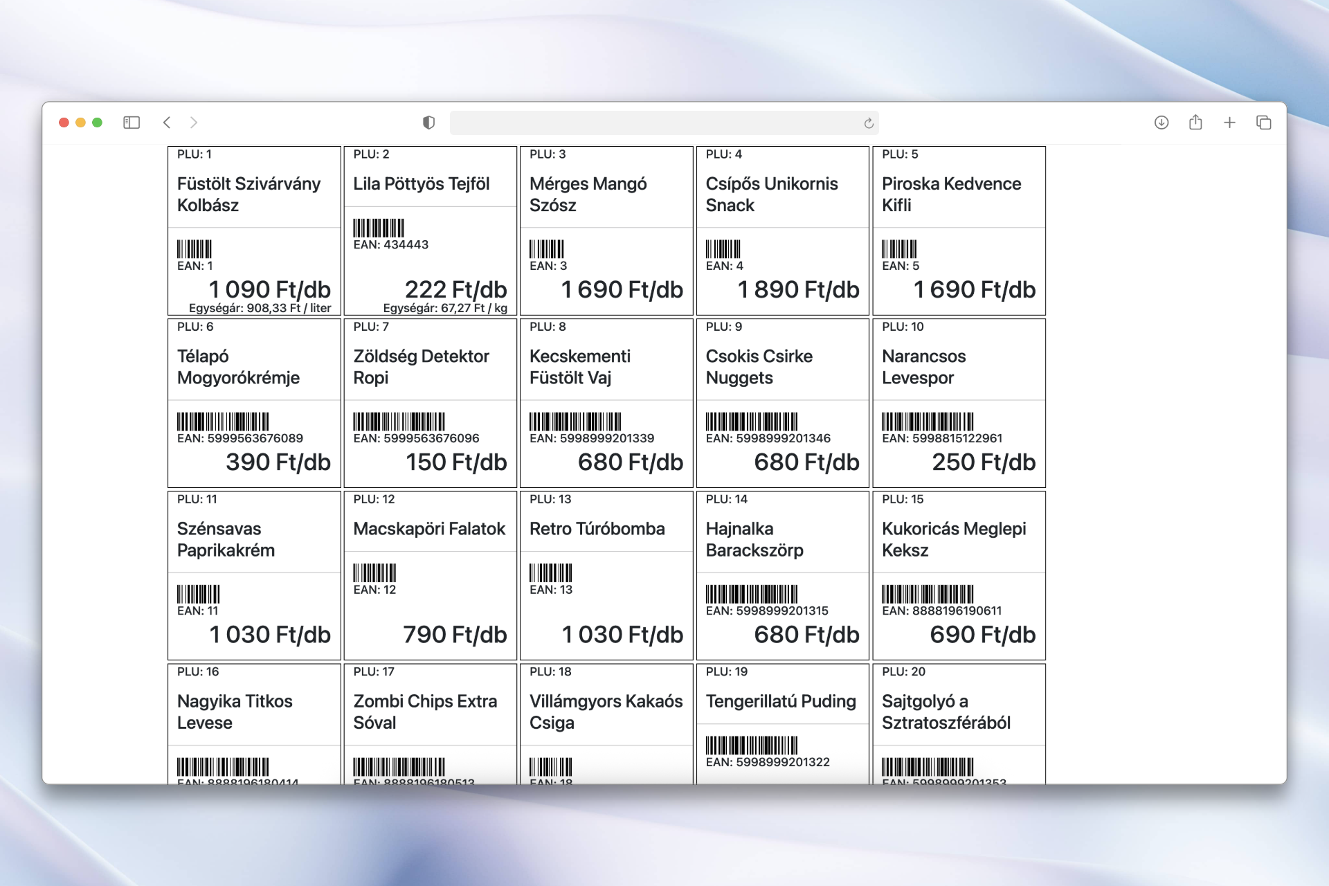
Task: Select the Télapó Mogyorókrémje product name
Action: 238,367
